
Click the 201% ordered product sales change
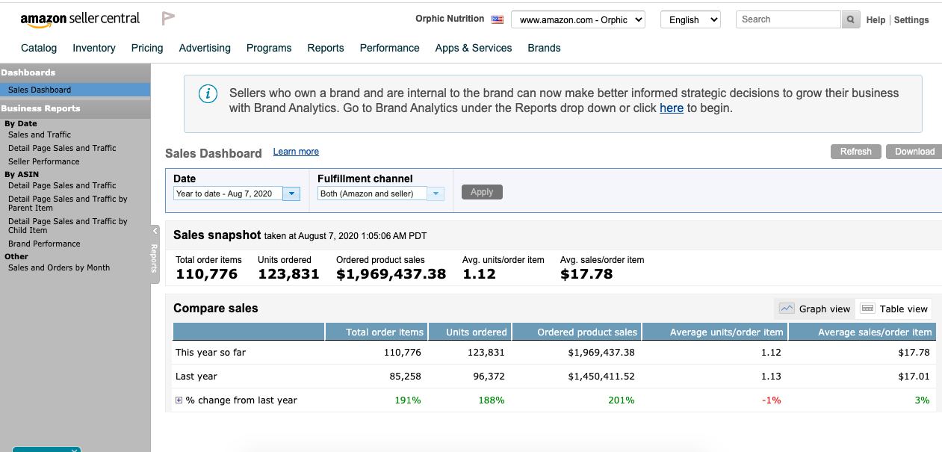(x=622, y=400)
